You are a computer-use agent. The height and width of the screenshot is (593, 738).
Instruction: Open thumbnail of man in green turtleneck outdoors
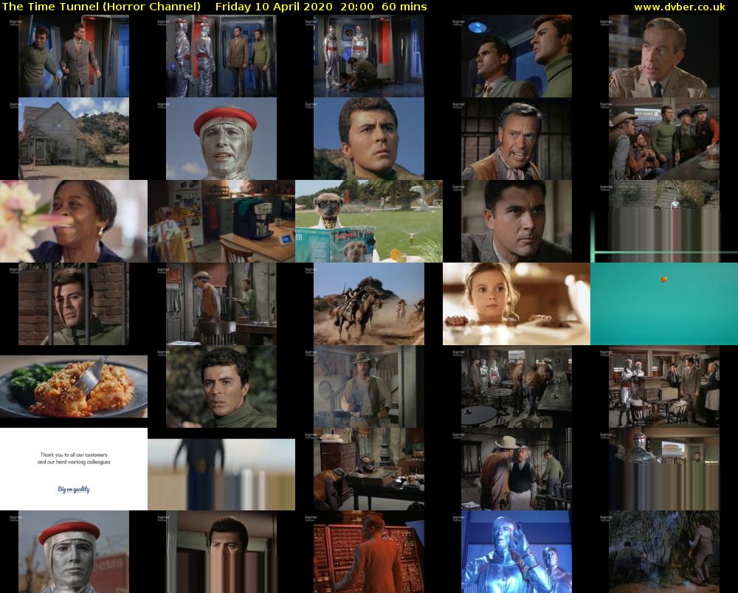[221, 386]
